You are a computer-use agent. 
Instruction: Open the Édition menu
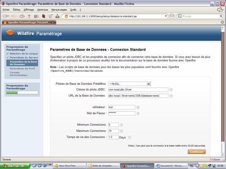17,10
